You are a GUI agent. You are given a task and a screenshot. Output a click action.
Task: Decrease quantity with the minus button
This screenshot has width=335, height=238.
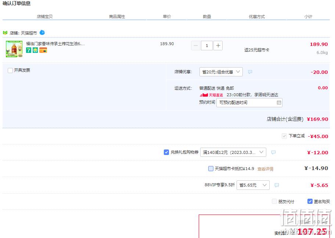195,46
